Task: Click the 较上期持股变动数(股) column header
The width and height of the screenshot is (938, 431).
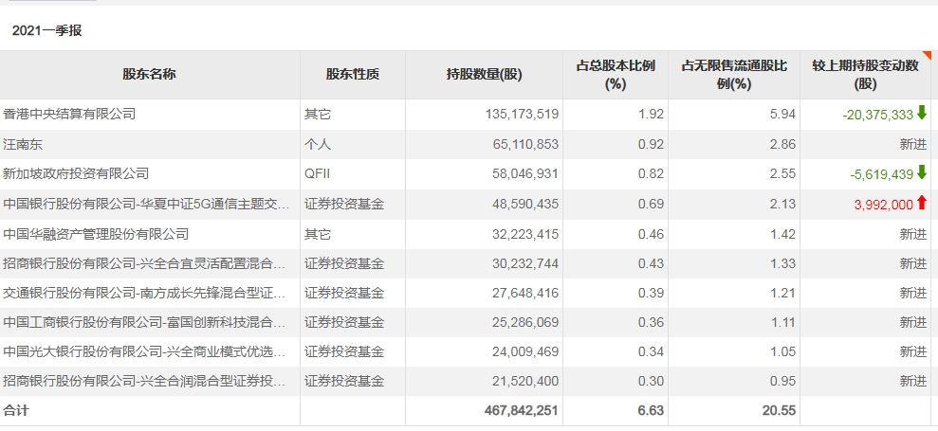Action: 866,75
